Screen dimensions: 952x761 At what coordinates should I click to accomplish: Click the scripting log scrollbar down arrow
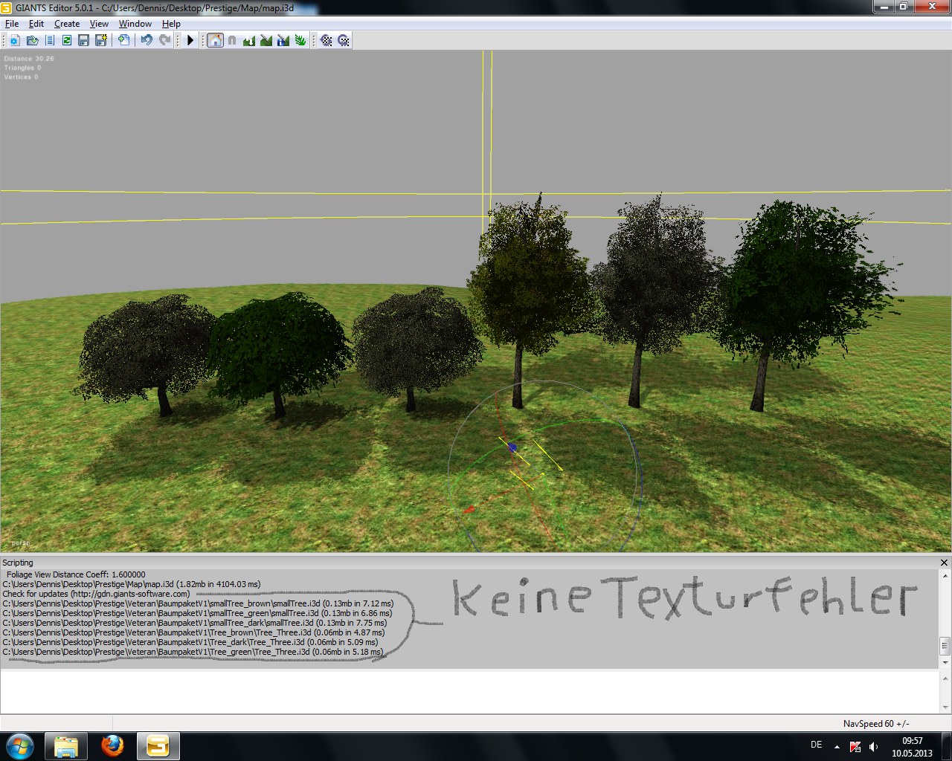point(945,662)
